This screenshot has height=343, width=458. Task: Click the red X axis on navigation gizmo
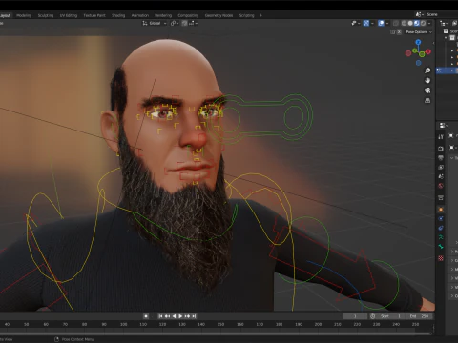pos(428,51)
